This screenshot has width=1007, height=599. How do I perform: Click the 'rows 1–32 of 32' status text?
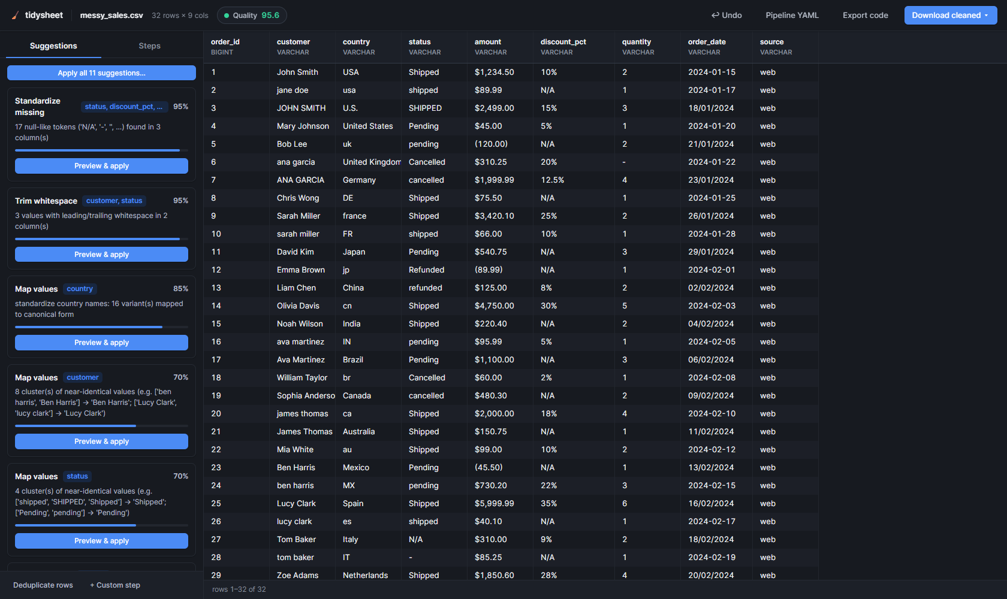[239, 589]
